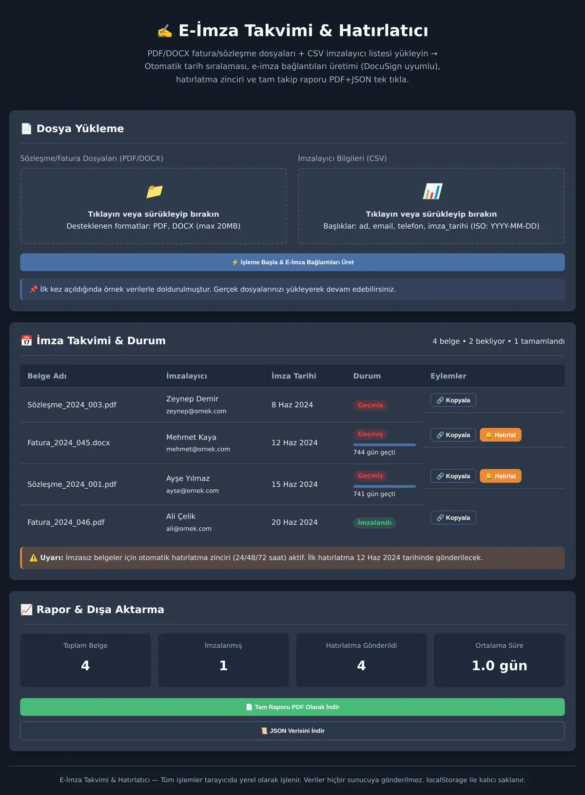Click the İmzalandı status badge for Ali Çelik

374,522
